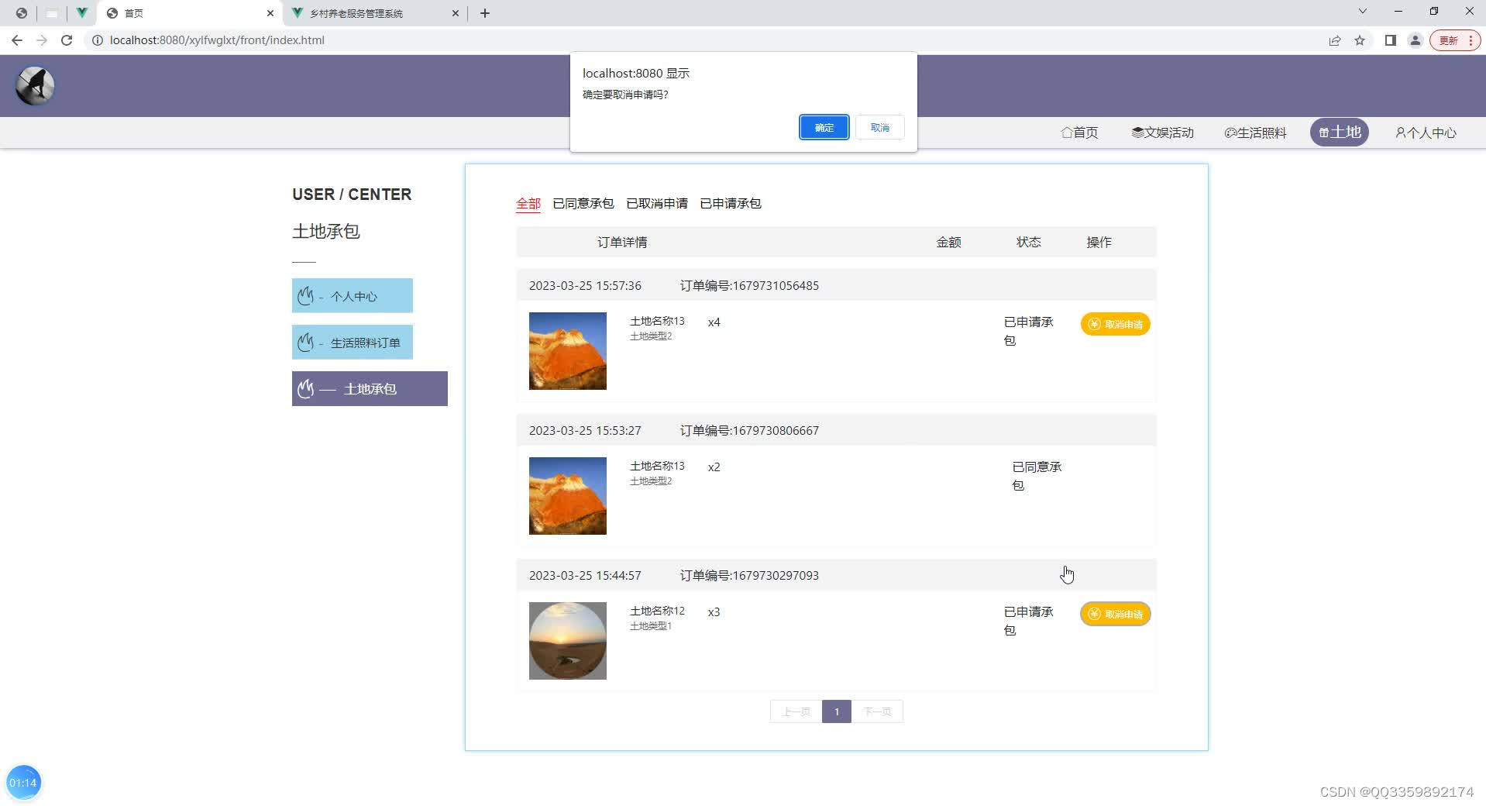Click 土地名称12 item name
1486x806 pixels.
[x=657, y=611]
